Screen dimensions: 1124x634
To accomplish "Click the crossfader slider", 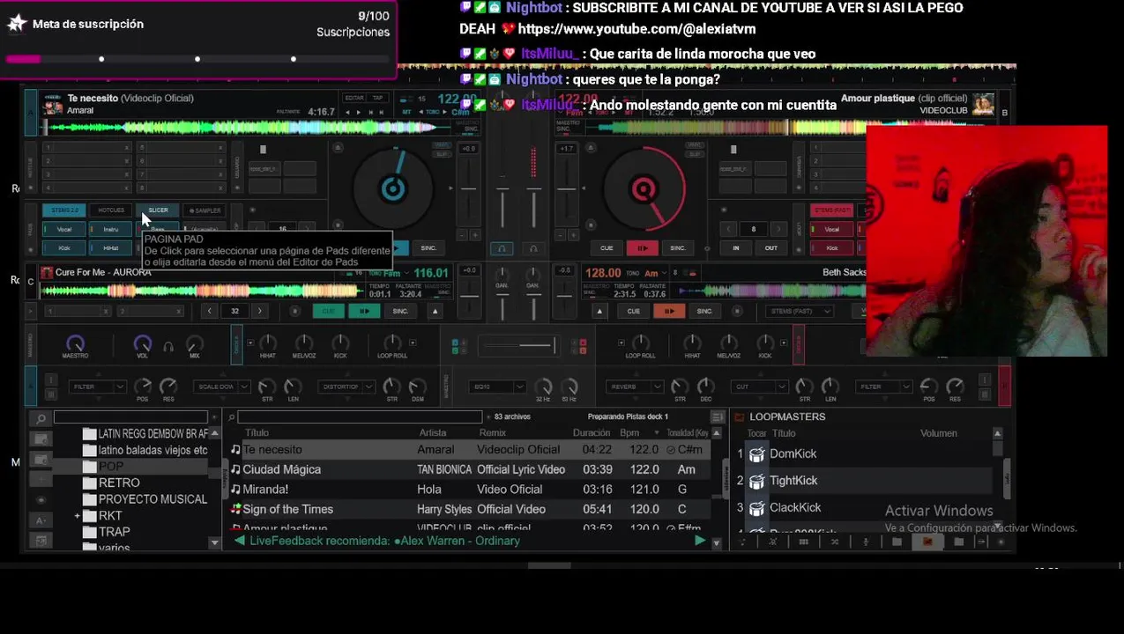I will [517, 345].
